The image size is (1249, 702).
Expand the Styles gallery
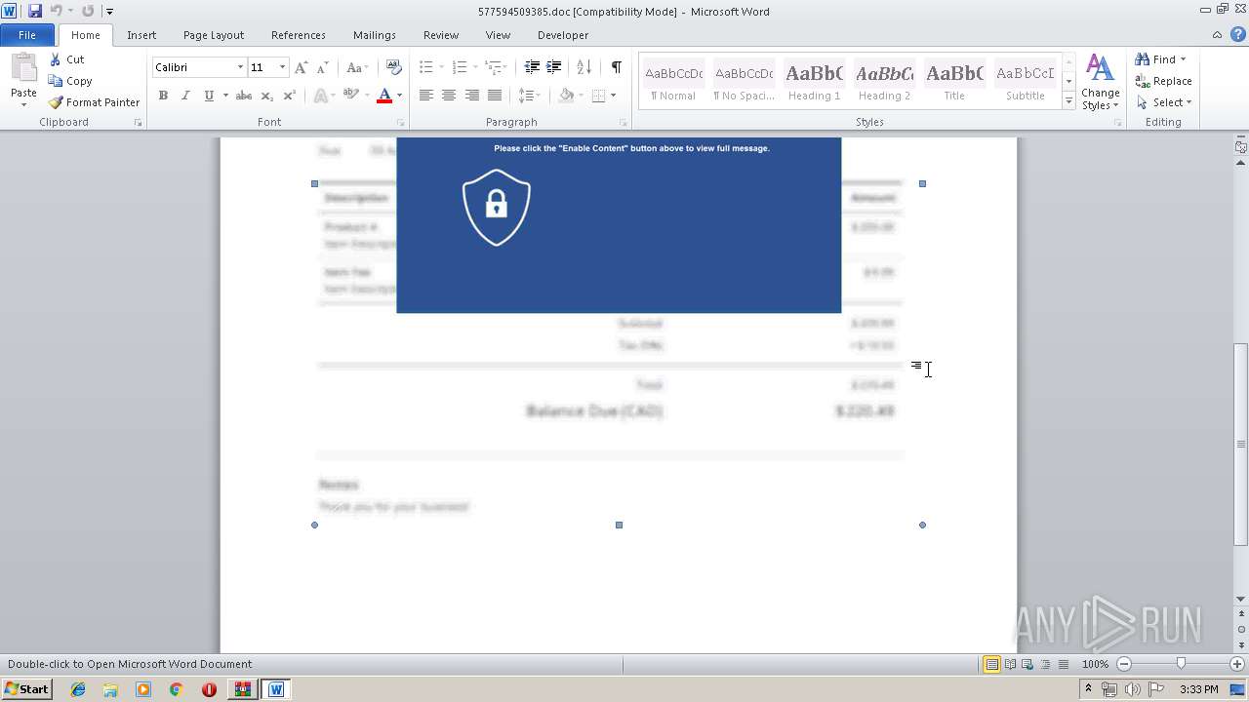pyautogui.click(x=1069, y=101)
